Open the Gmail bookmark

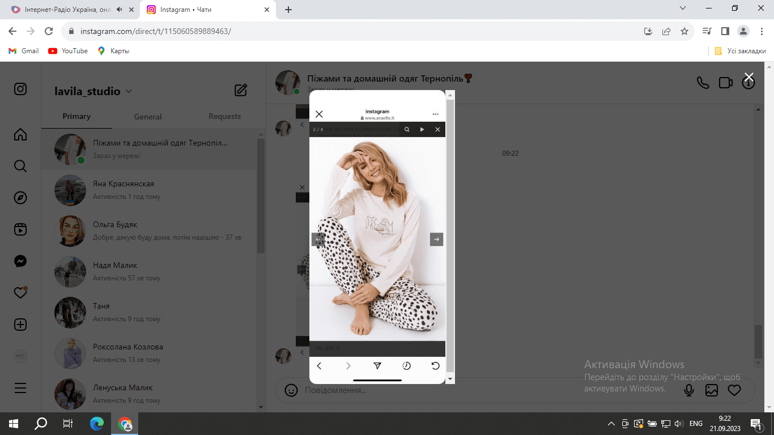24,51
